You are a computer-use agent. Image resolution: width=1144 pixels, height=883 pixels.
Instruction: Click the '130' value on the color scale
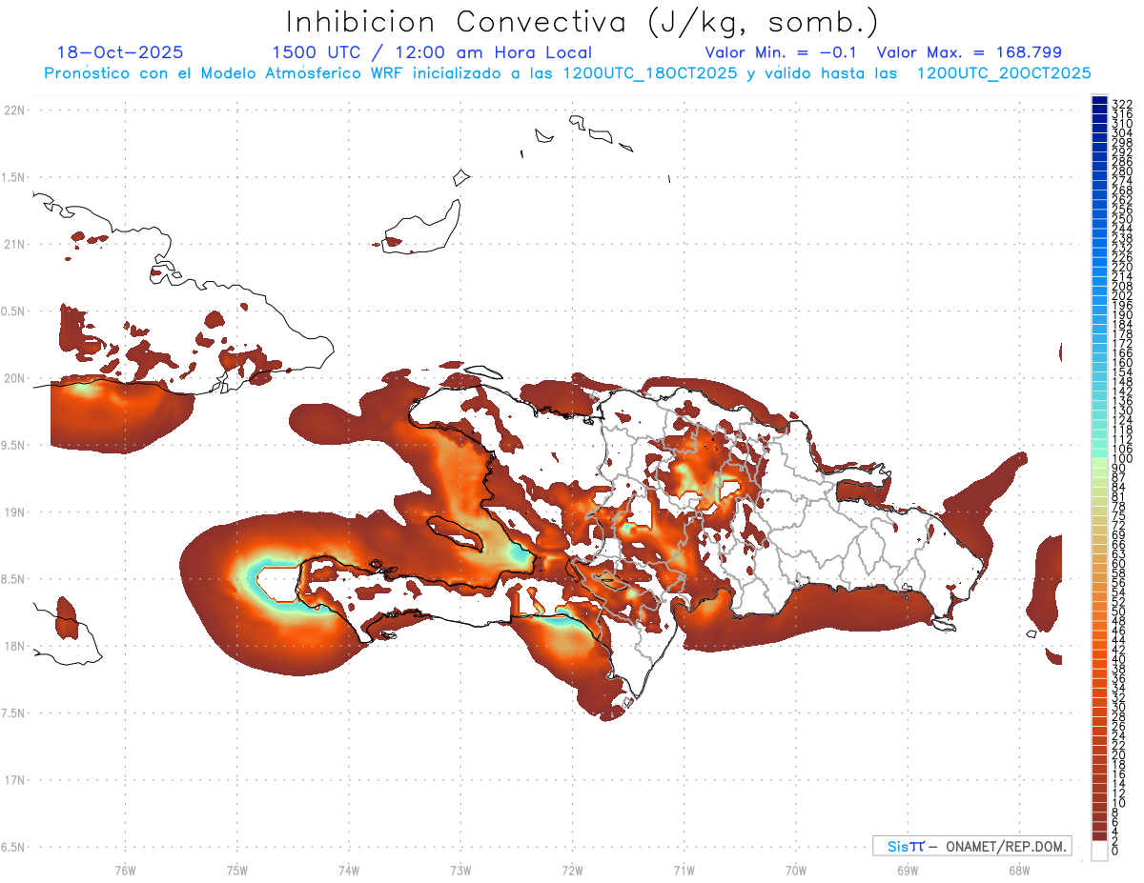pyautogui.click(x=1121, y=411)
